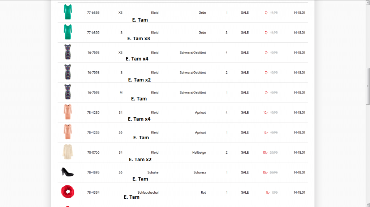Viewport: 370px width, 207px height.
Task: Click the Hellbeige color text
Action: pos(199,153)
